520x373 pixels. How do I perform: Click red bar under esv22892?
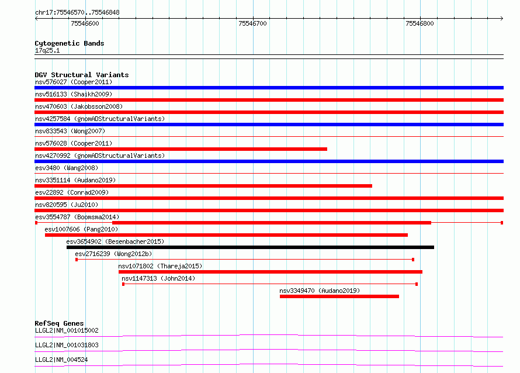point(269,198)
